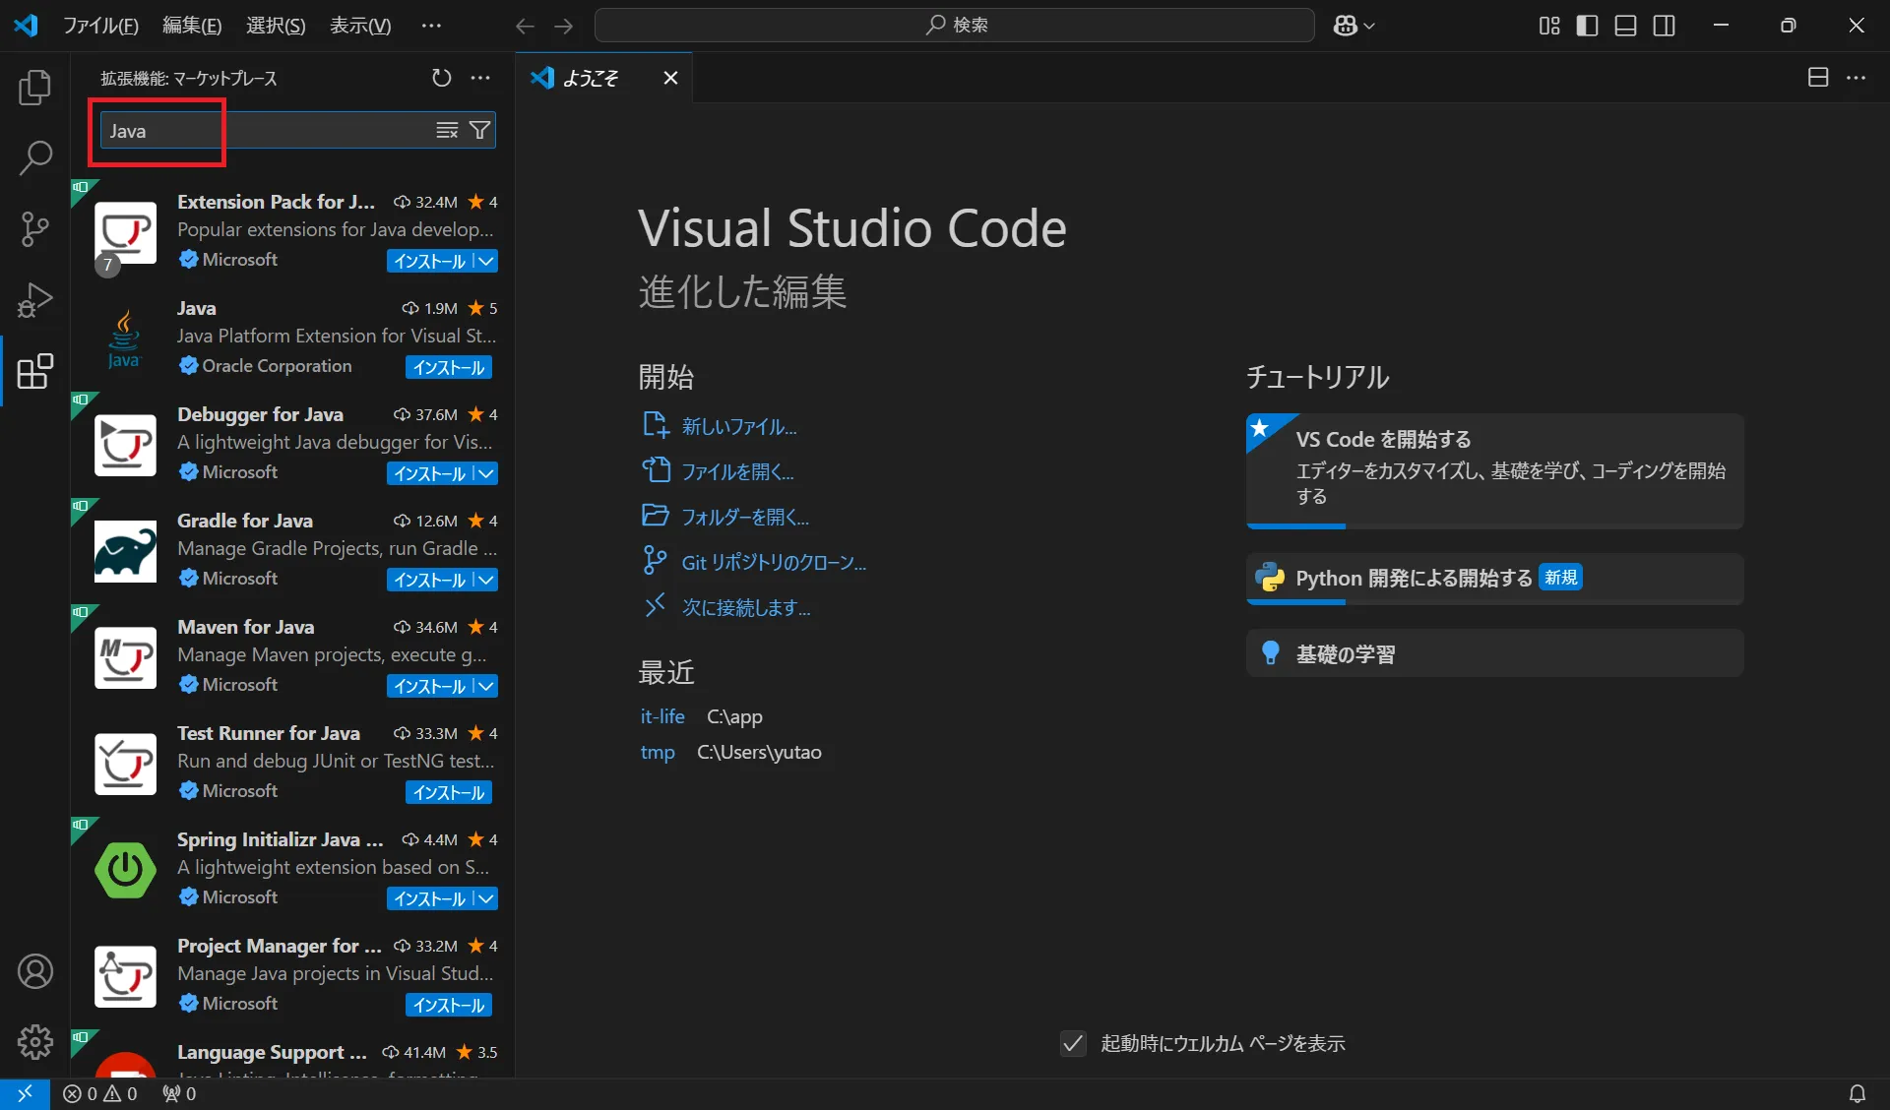This screenshot has height=1110, width=1890.
Task: Open the Extensions view icon
Action: click(35, 371)
